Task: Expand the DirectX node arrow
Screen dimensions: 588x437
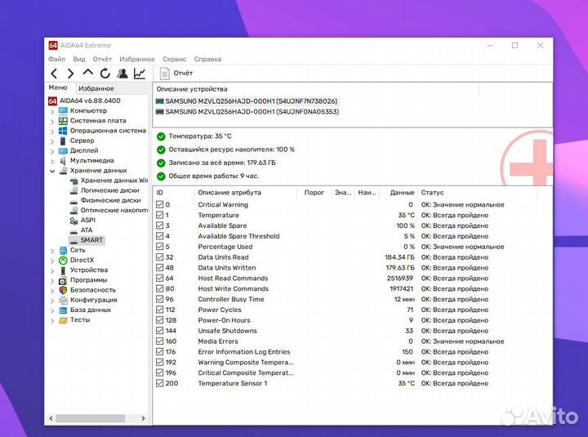Action: pyautogui.click(x=52, y=261)
